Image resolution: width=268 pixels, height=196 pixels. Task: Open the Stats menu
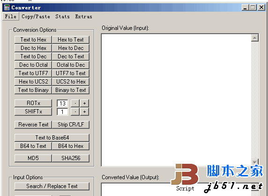(x=63, y=16)
